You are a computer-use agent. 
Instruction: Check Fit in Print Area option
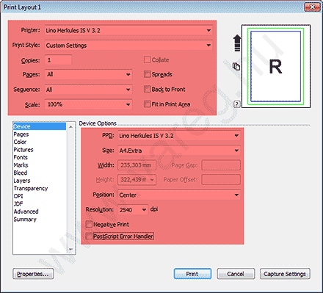147,104
